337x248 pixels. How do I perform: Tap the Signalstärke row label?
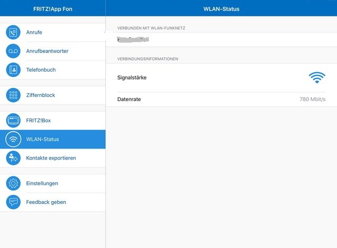point(132,77)
